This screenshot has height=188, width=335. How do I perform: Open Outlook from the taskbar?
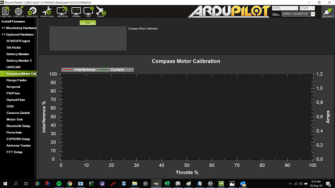point(243,184)
